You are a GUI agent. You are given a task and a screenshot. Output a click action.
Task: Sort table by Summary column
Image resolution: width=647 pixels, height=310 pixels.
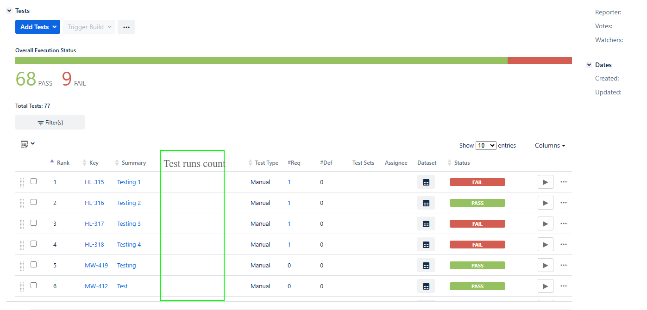tap(130, 163)
